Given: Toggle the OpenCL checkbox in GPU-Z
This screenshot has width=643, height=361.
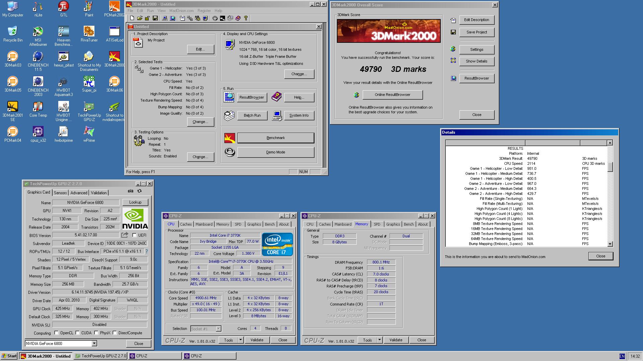Looking at the screenshot, I should 56,333.
